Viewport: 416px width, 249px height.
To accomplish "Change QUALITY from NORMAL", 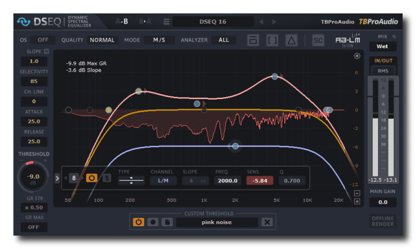I will (x=102, y=40).
